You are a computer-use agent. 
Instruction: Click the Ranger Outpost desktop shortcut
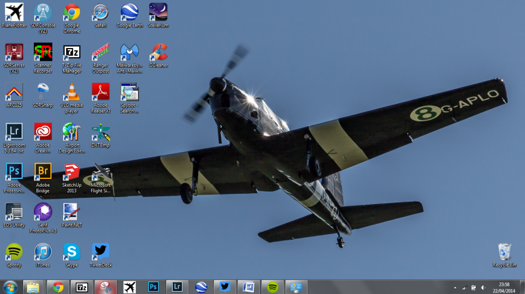click(x=100, y=58)
